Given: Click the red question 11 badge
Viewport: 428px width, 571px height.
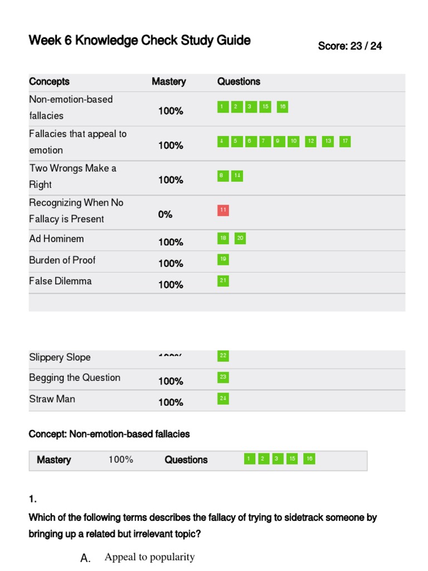Looking at the screenshot, I should (223, 210).
